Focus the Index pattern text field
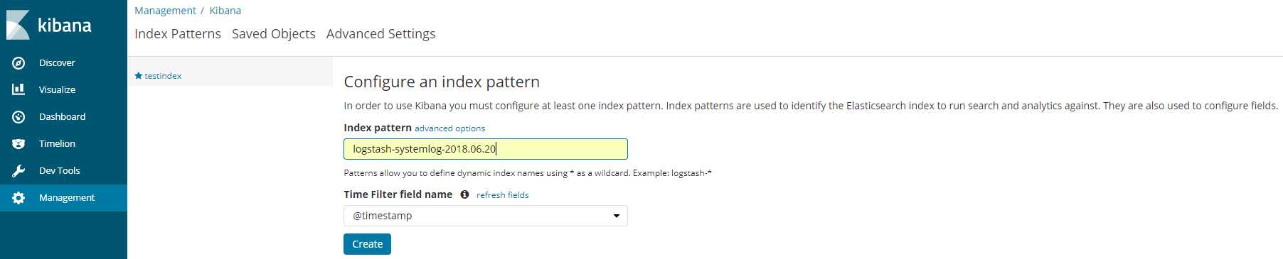The height and width of the screenshot is (259, 1283). click(x=486, y=149)
